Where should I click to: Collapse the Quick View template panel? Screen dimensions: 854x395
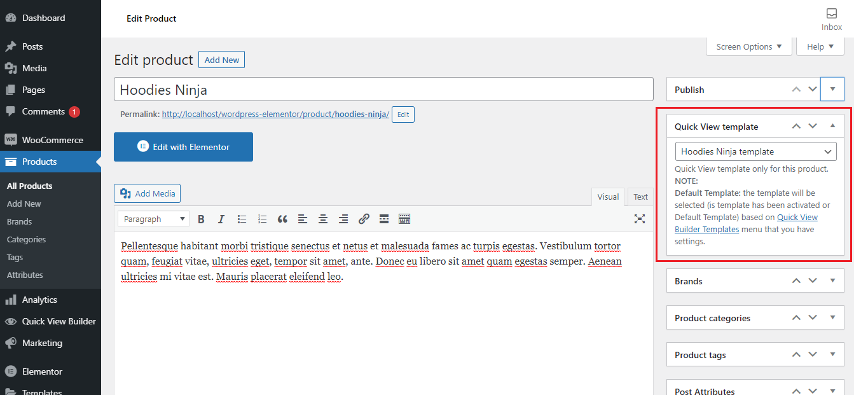832,126
